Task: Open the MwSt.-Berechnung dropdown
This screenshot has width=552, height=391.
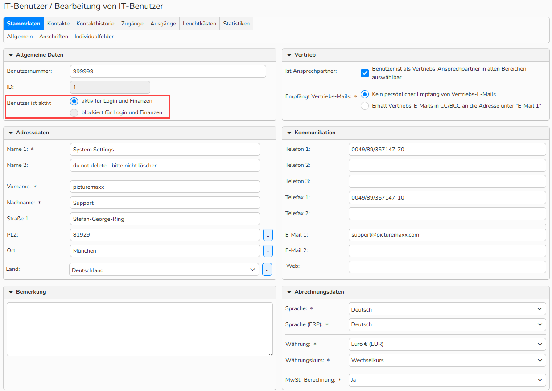Action: click(x=447, y=380)
